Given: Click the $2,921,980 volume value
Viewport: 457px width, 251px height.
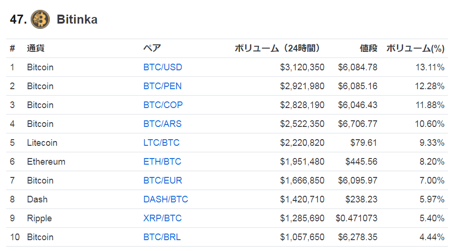Looking at the screenshot, I should click(x=302, y=86).
